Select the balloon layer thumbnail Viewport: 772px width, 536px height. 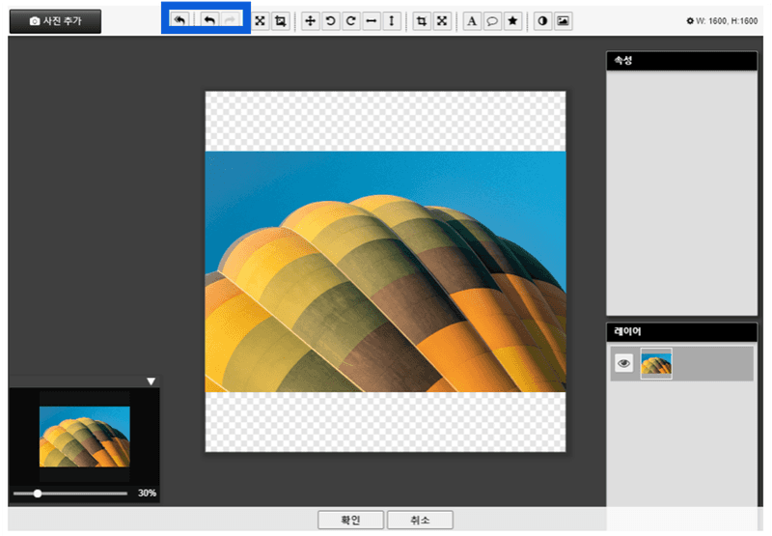[x=656, y=364]
